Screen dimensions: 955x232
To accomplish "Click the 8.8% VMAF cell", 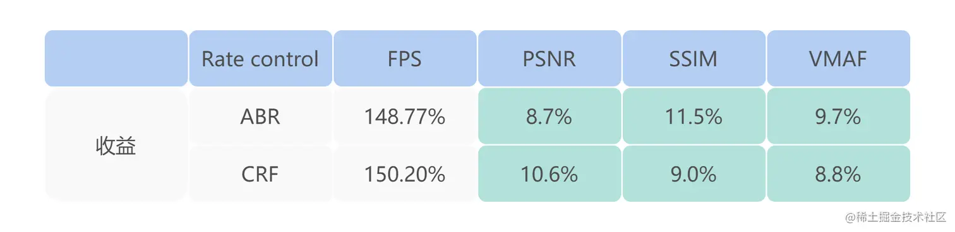I will (838, 174).
